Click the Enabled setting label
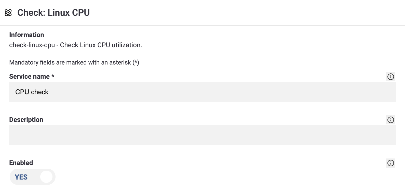 [x=21, y=163]
